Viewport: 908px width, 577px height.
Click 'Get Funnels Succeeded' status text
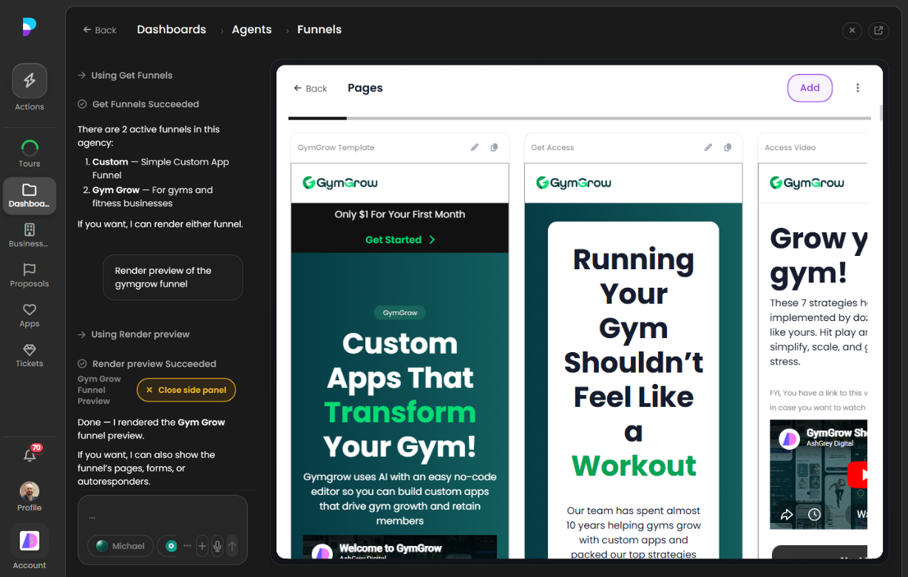(146, 104)
